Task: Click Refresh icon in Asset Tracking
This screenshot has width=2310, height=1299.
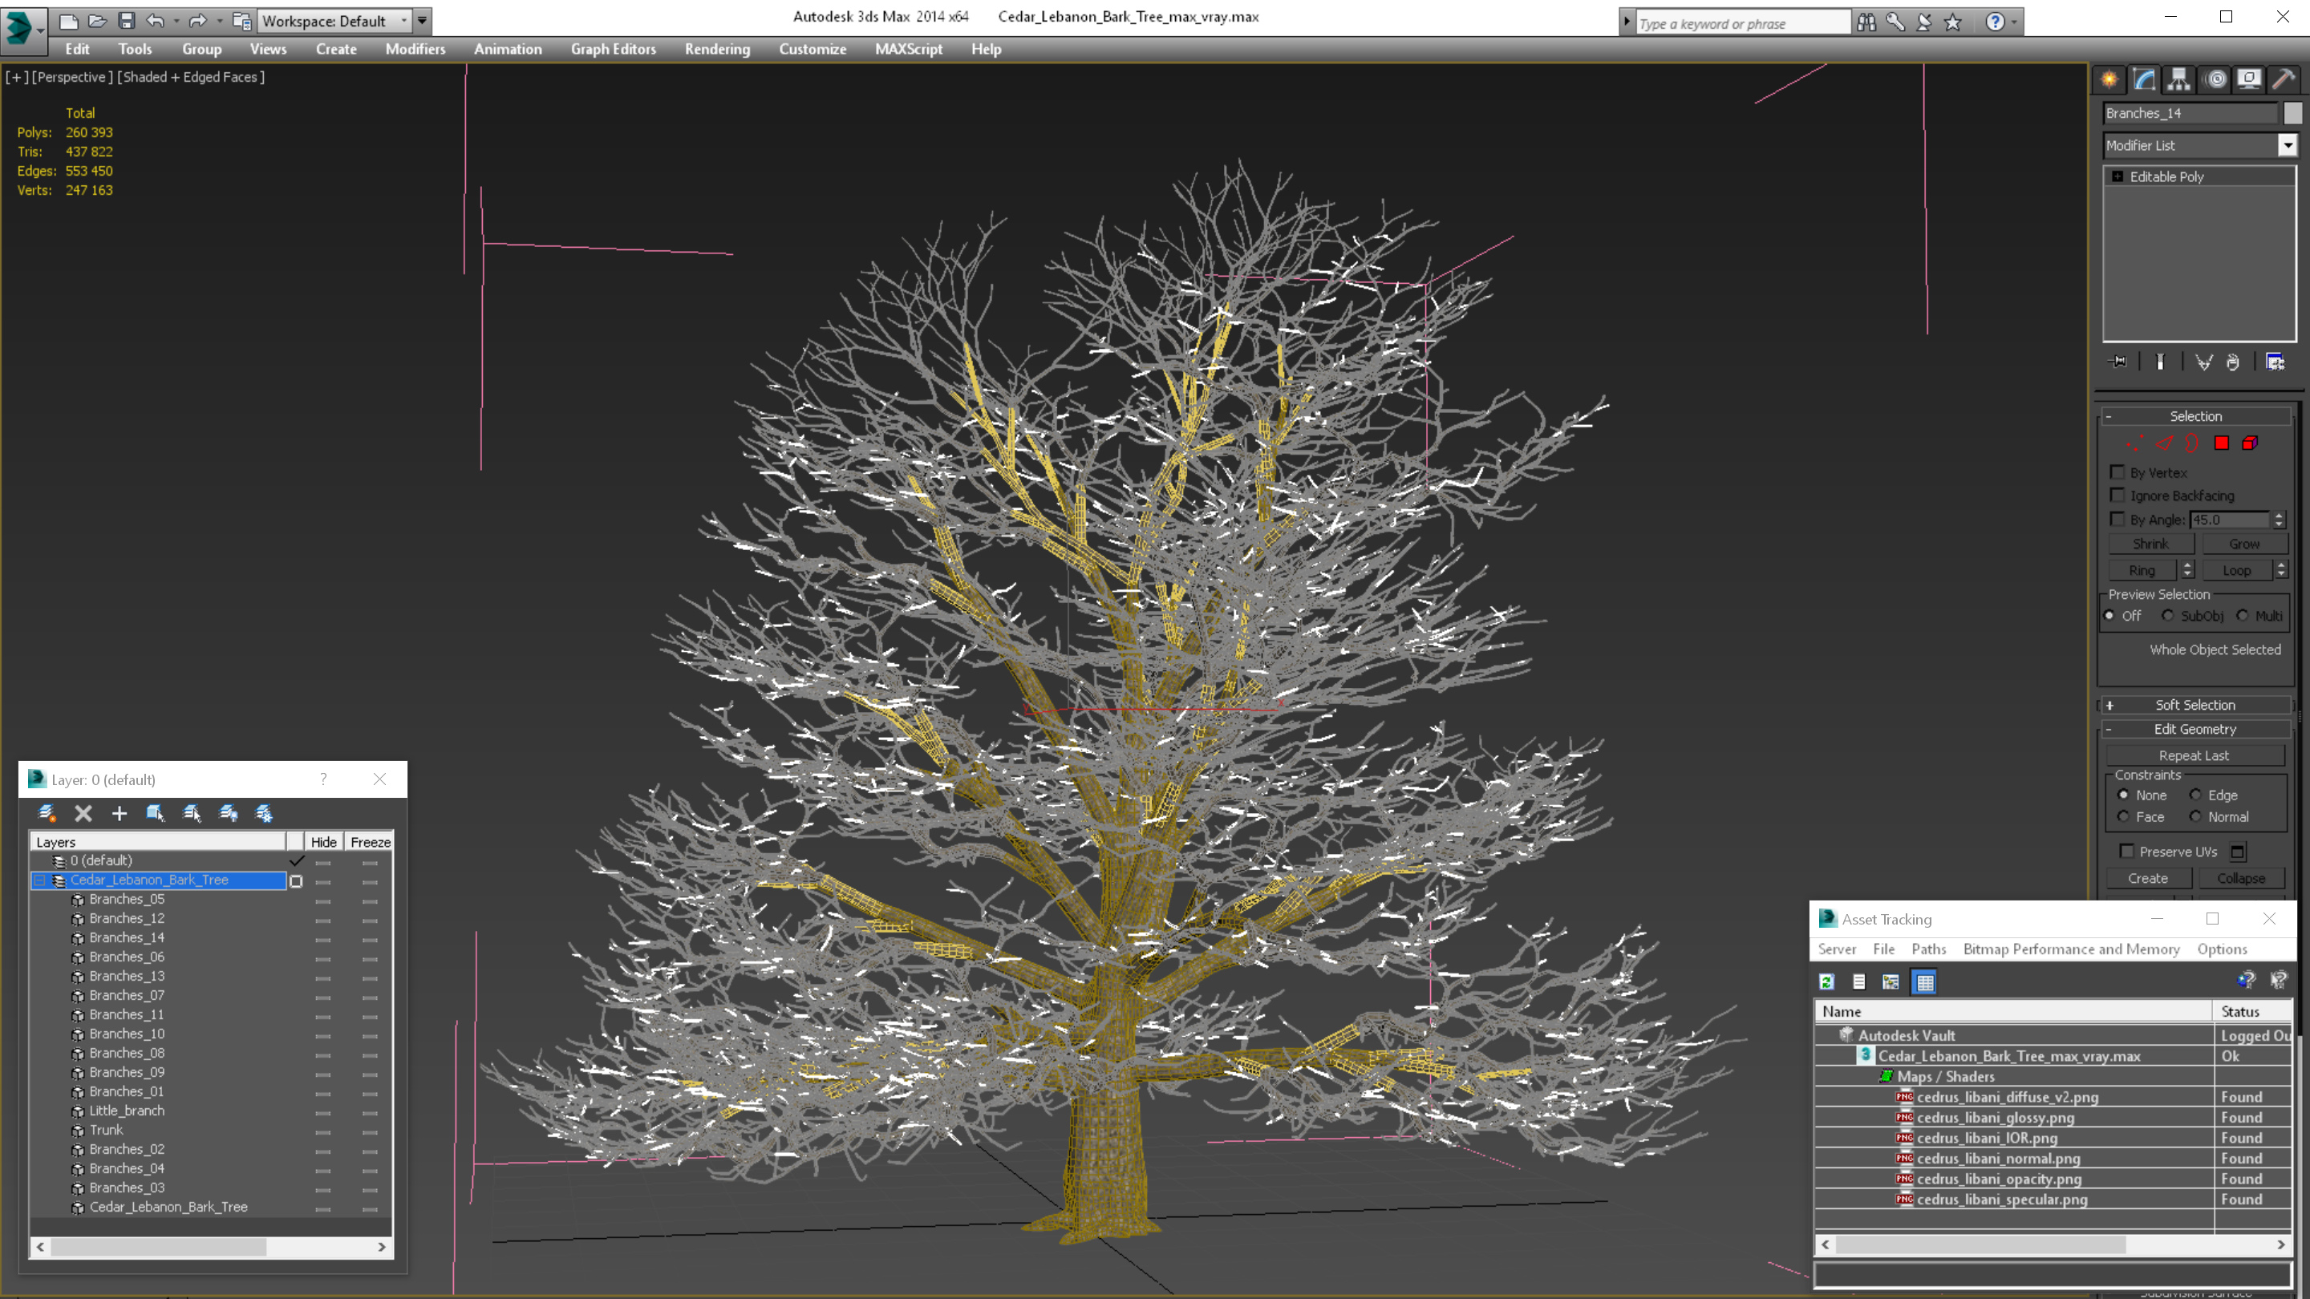Action: click(x=1826, y=981)
